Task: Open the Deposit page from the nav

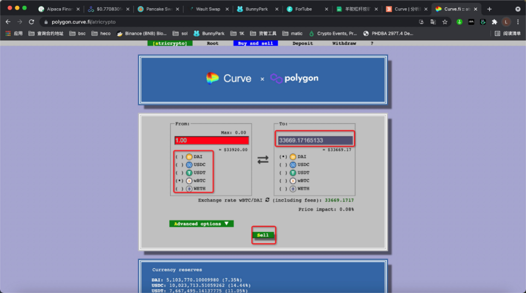Action: click(x=302, y=43)
